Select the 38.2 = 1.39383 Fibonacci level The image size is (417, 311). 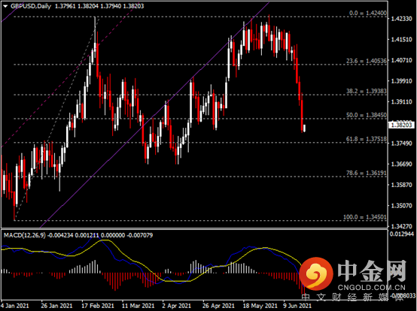[x=367, y=92]
